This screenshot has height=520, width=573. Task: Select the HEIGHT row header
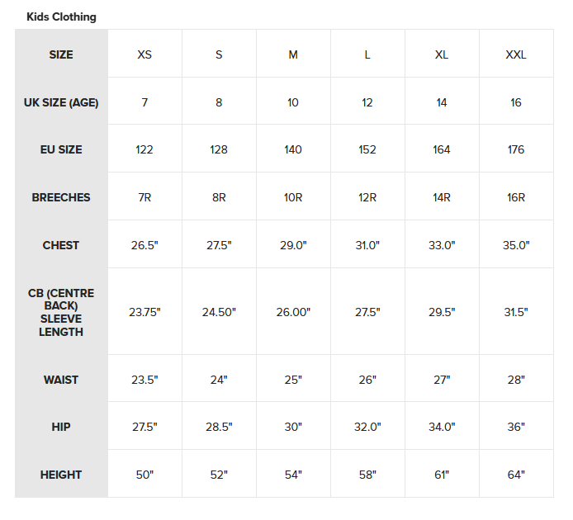(61, 475)
